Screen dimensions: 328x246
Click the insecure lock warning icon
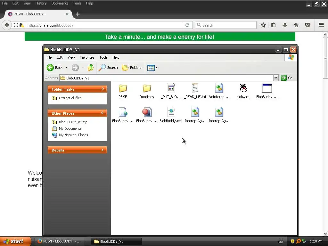[21, 25]
